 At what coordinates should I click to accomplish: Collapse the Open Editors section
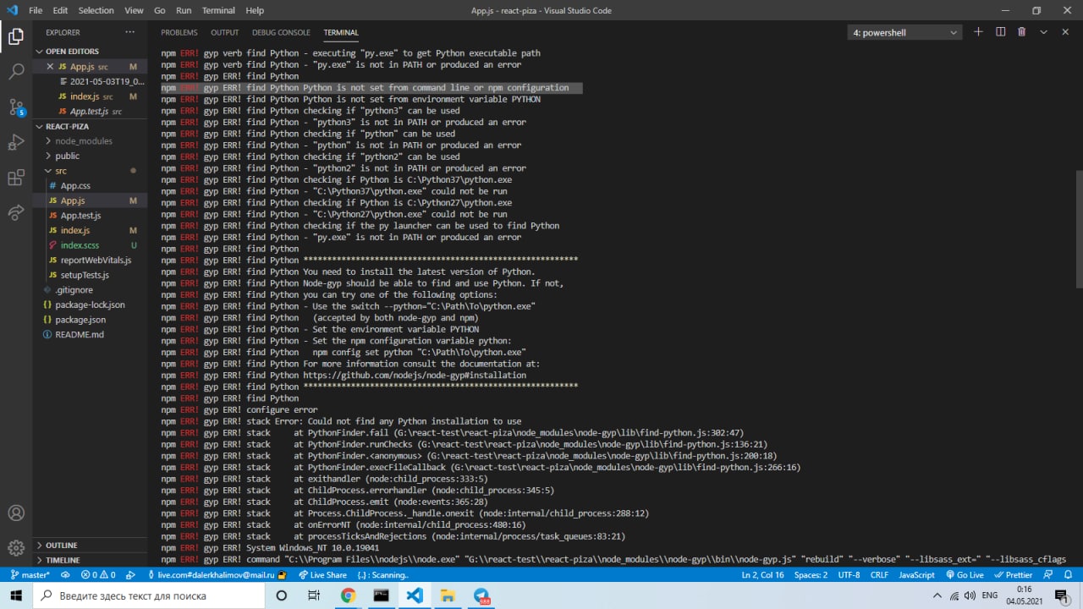90,52
